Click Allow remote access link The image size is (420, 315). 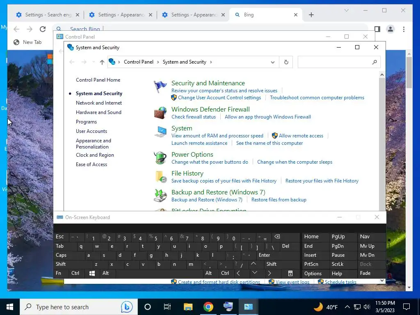click(x=301, y=136)
